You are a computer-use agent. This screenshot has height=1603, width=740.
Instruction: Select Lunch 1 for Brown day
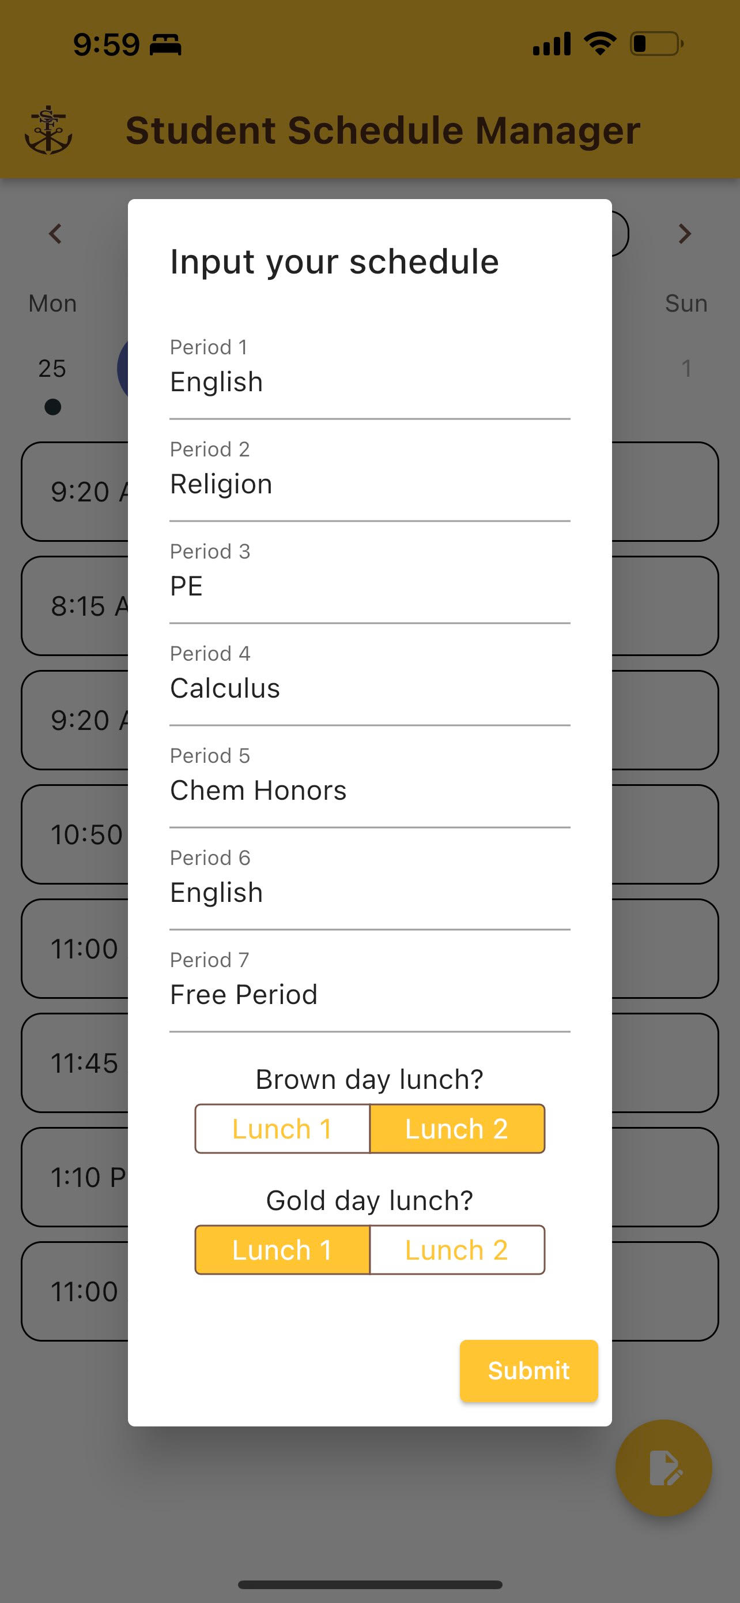[283, 1129]
